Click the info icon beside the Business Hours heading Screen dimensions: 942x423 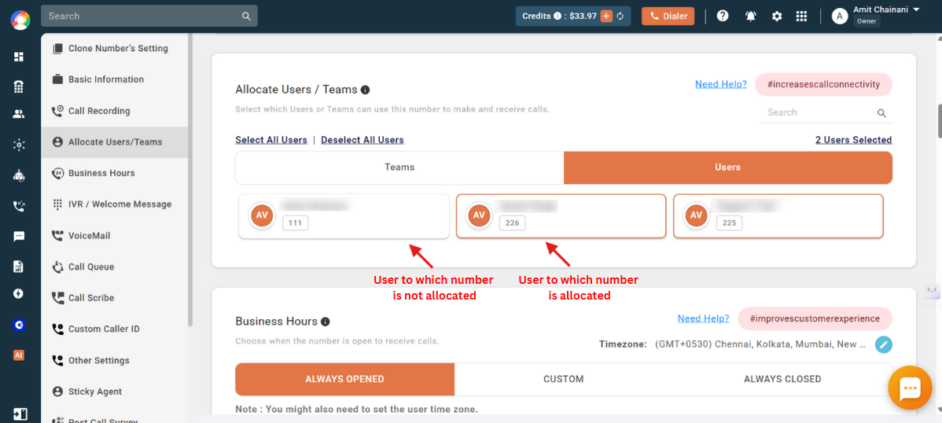[325, 322]
